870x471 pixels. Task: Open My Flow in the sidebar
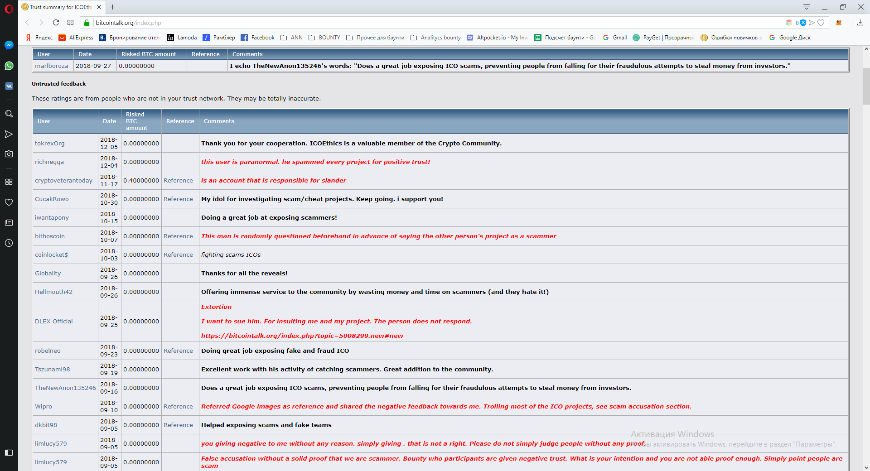click(x=9, y=134)
